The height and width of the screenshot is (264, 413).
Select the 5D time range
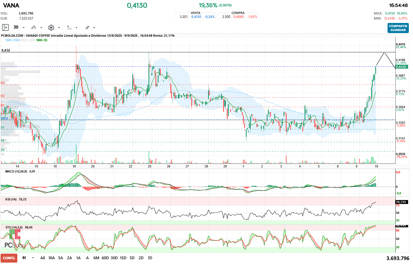click(x=132, y=258)
